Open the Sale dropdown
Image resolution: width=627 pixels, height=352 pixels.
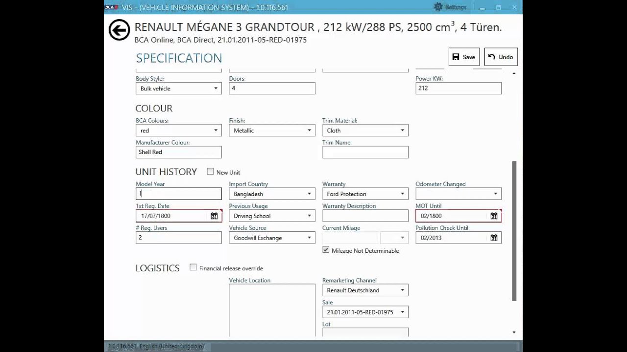pyautogui.click(x=365, y=312)
